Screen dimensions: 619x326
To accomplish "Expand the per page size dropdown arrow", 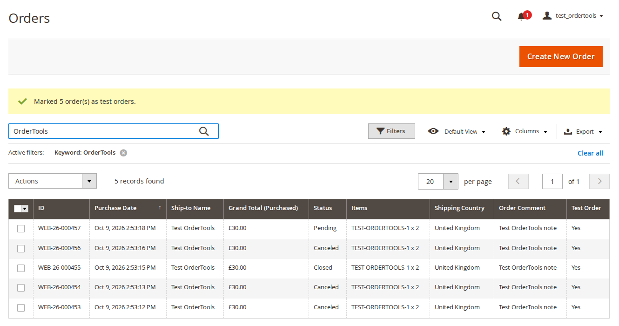I will pyautogui.click(x=451, y=181).
